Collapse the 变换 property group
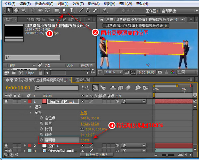The height and width of the screenshot is (160, 199). [x=31, y=112]
